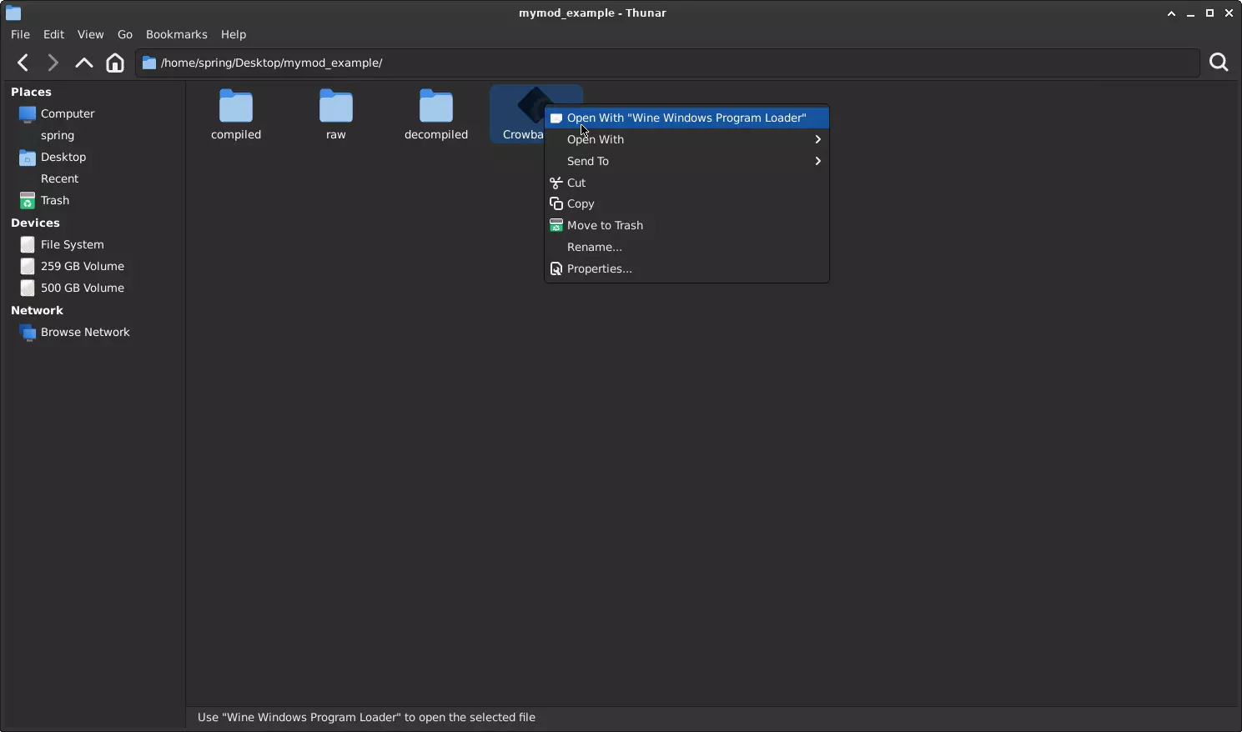This screenshot has width=1242, height=732.
Task: Open the View menu
Action: (90, 34)
